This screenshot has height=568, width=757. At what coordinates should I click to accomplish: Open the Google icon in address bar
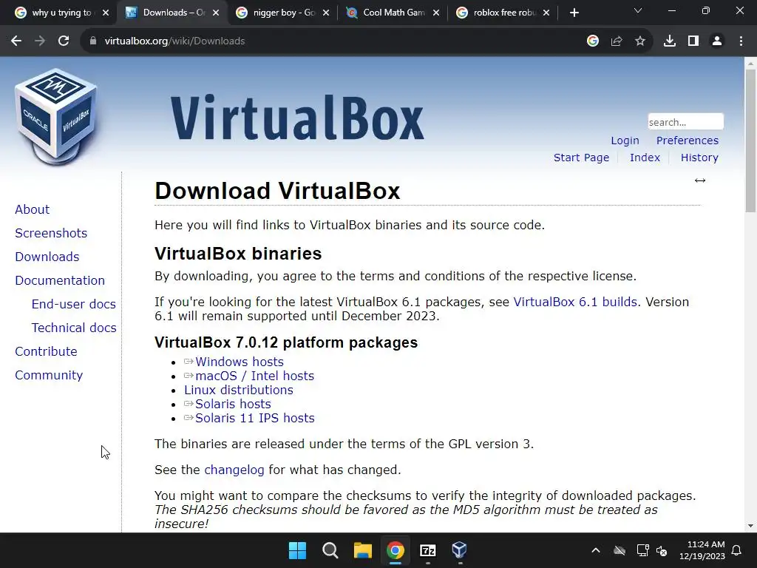coord(593,41)
